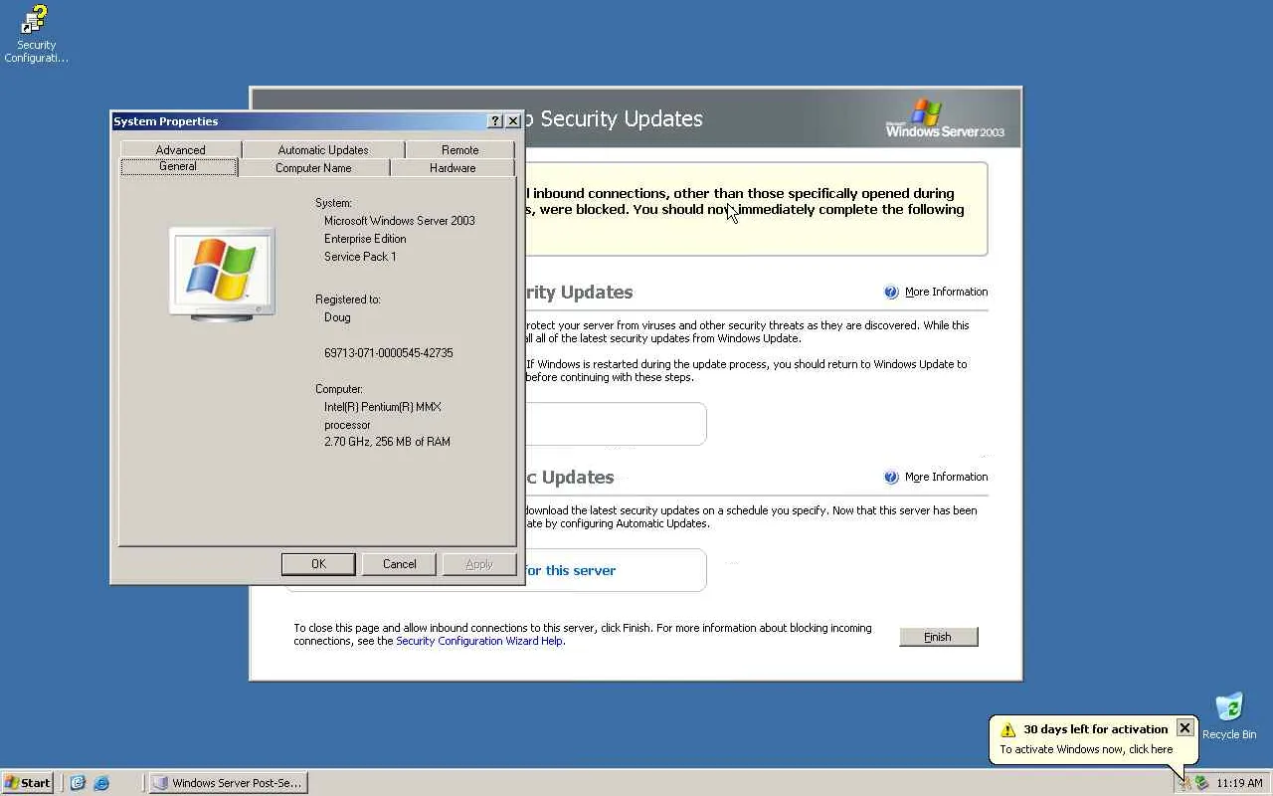Click the 'Microsoft Windows Server 2003' system text
Viewport: 1273px width, 796px height.
click(400, 221)
